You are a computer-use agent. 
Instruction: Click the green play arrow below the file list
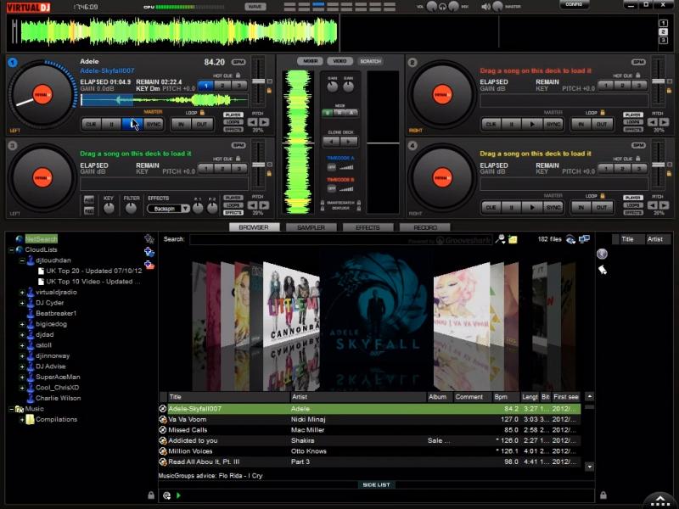[x=178, y=495]
